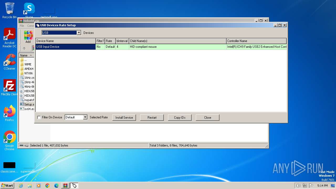Click the 'No' filter cell in device row
The width and height of the screenshot is (336, 189).
(100, 47)
